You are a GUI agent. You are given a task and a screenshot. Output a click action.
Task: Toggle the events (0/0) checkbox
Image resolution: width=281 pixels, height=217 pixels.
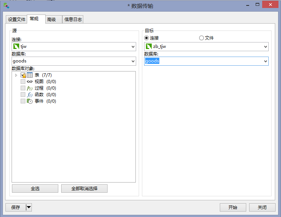point(23,101)
